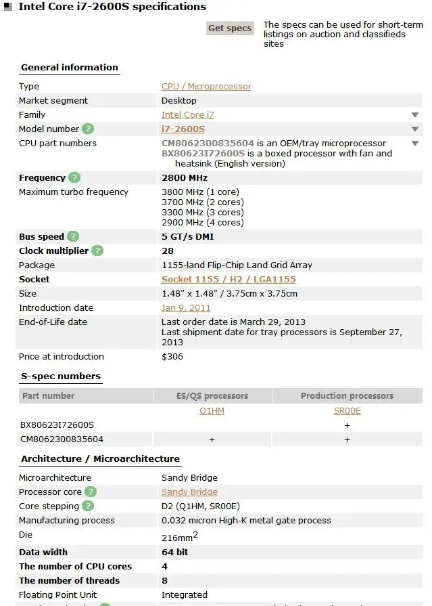432x606 pixels.
Task: Click the question mark beside Frequency
Action: click(x=74, y=177)
